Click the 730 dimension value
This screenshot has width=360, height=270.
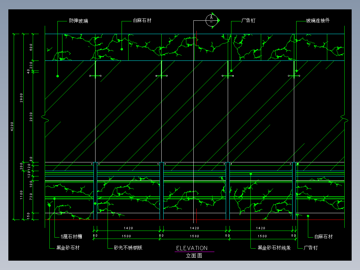pyautogui.click(x=31, y=196)
